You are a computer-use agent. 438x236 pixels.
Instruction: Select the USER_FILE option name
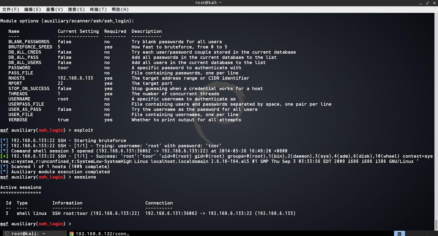click(x=21, y=115)
